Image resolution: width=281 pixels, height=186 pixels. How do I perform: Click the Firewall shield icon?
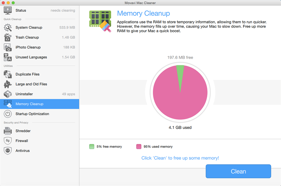point(8,141)
